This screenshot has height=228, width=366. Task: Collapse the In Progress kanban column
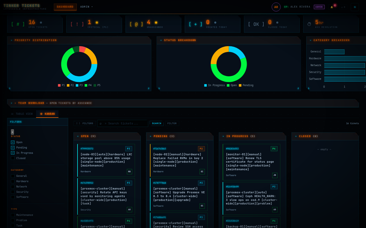[x=223, y=136]
